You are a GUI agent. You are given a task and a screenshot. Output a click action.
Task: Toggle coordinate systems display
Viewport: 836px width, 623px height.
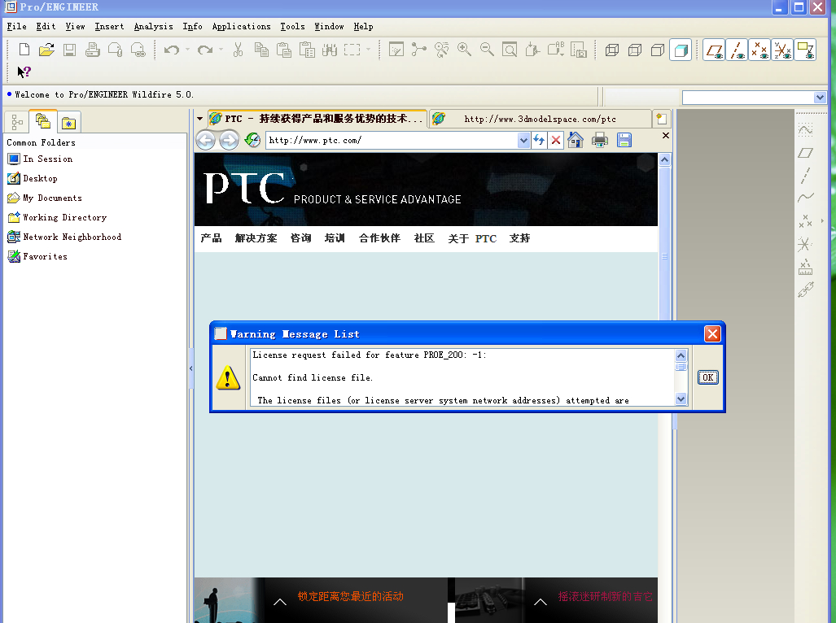[x=782, y=50]
